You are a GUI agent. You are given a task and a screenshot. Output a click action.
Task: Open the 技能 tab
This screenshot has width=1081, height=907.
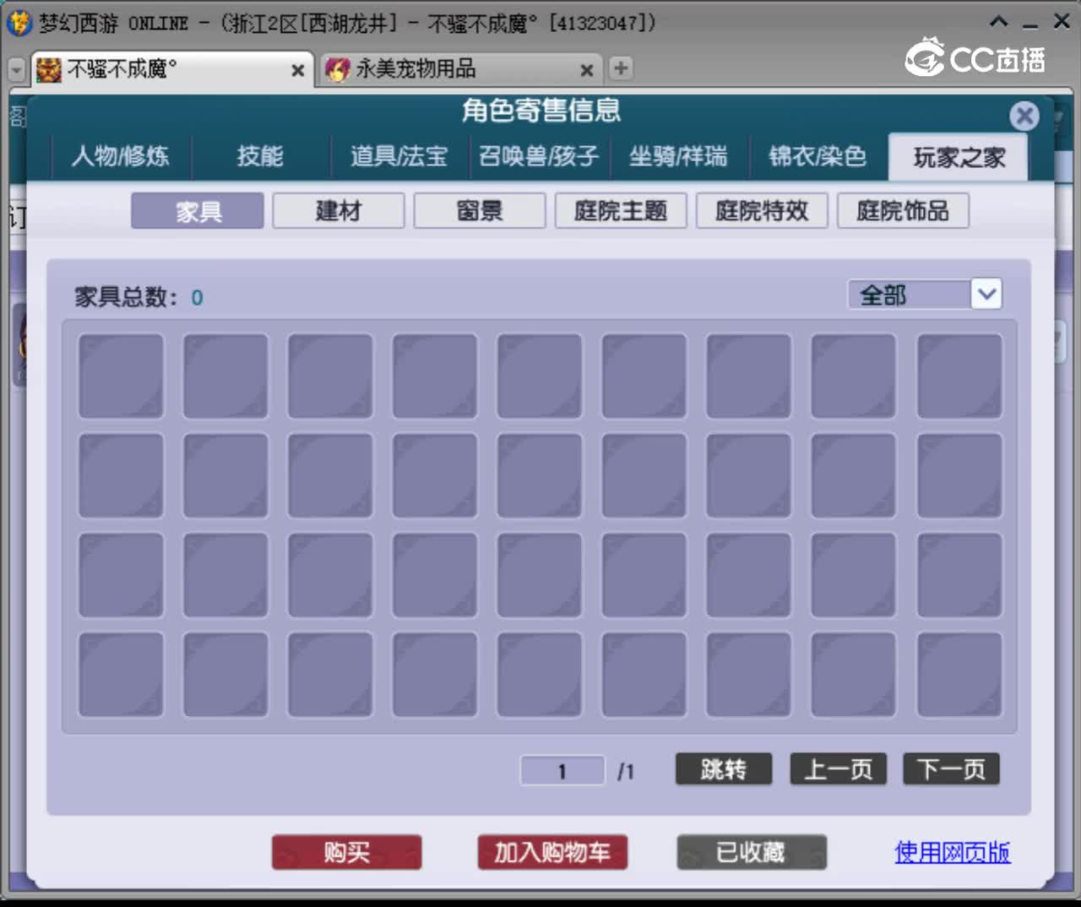260,156
